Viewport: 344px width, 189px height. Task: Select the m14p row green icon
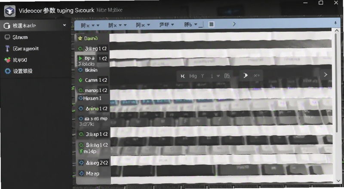click(81, 151)
